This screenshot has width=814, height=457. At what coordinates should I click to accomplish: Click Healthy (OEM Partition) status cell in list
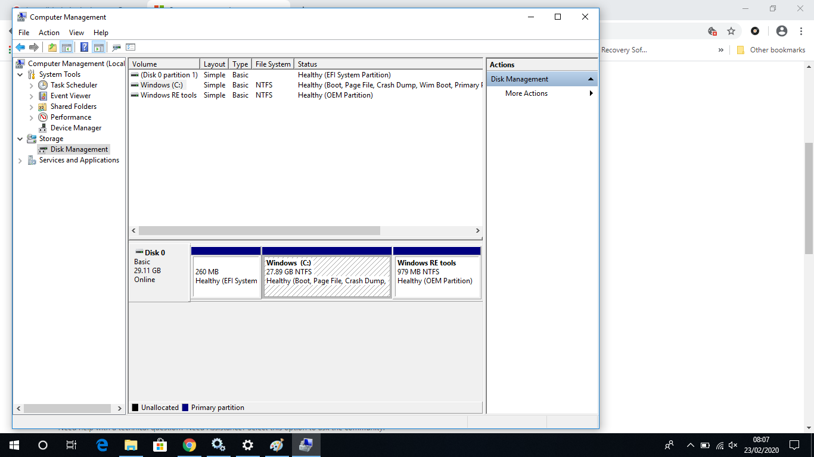point(335,95)
